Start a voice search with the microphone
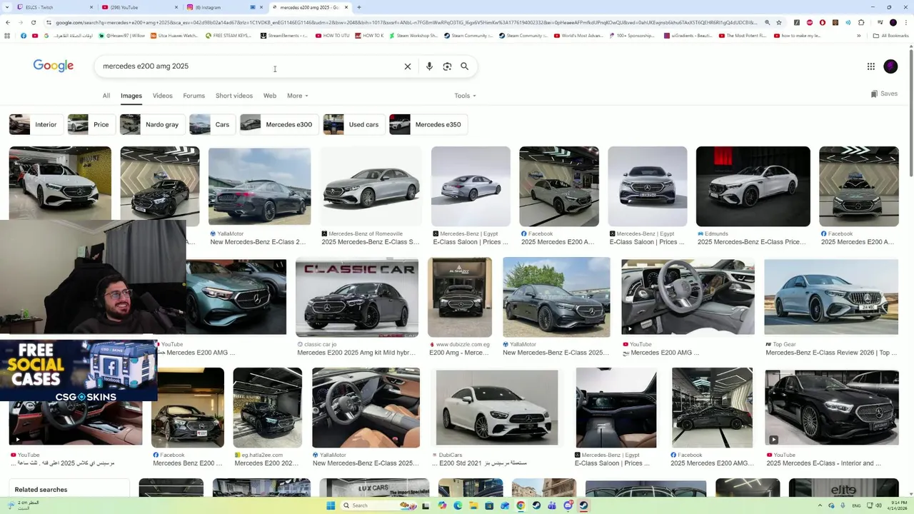 pos(429,66)
